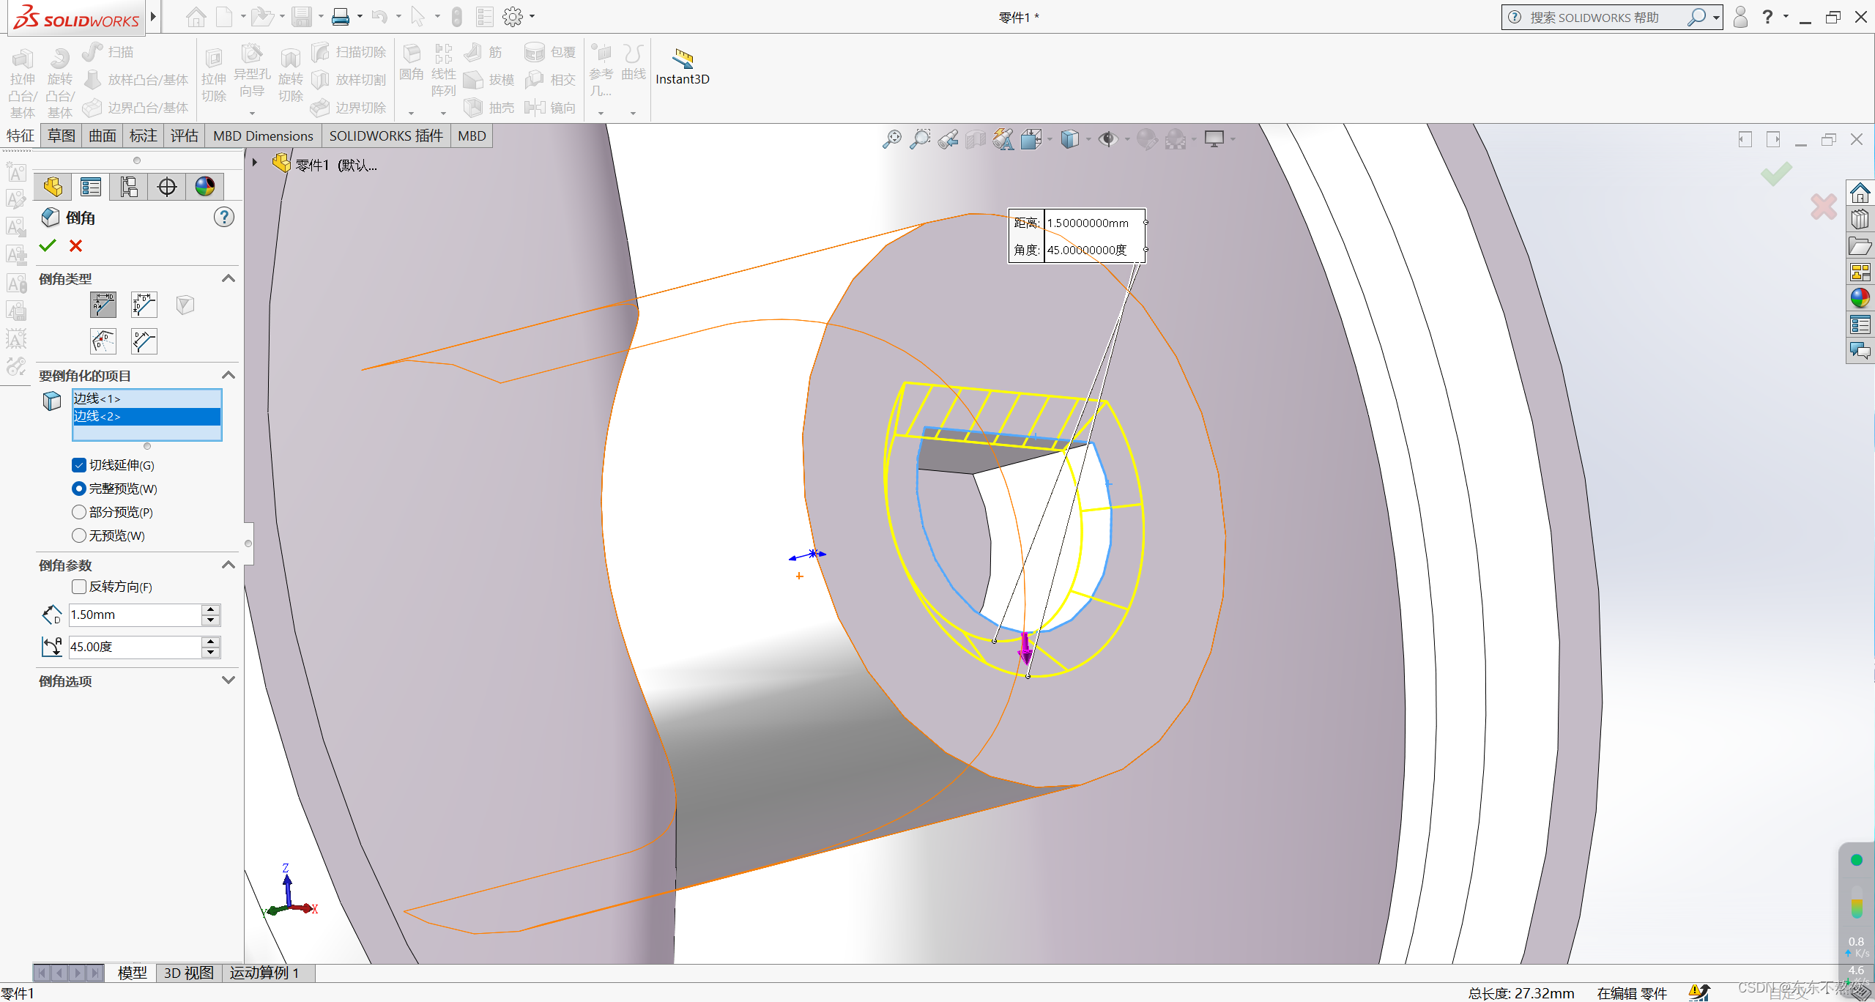Open the Appearances task pane icon
This screenshot has width=1875, height=1002.
[x=1860, y=297]
